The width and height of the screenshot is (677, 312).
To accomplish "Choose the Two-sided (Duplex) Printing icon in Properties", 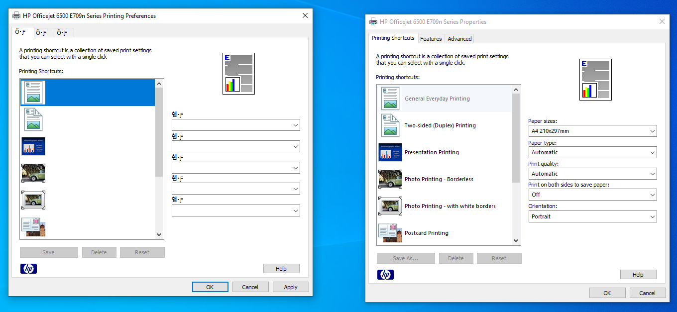I will (x=390, y=125).
